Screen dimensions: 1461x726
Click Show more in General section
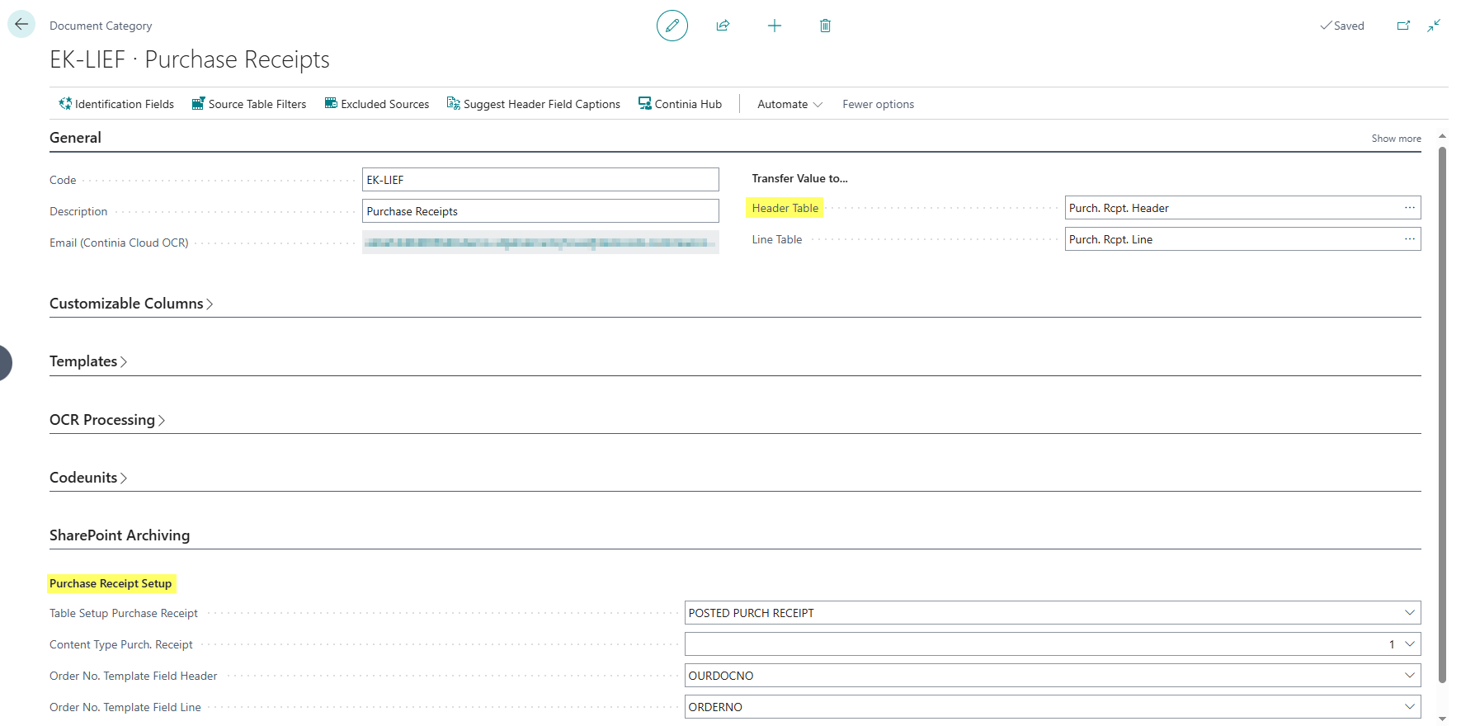pos(1397,139)
